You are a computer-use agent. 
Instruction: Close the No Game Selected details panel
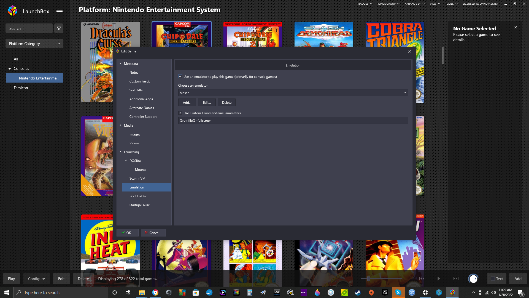pyautogui.click(x=515, y=27)
